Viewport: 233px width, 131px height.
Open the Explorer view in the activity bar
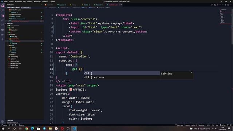tap(3, 6)
